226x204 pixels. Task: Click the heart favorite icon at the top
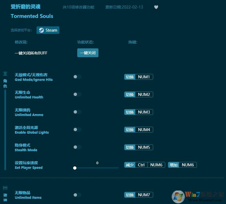point(156,7)
